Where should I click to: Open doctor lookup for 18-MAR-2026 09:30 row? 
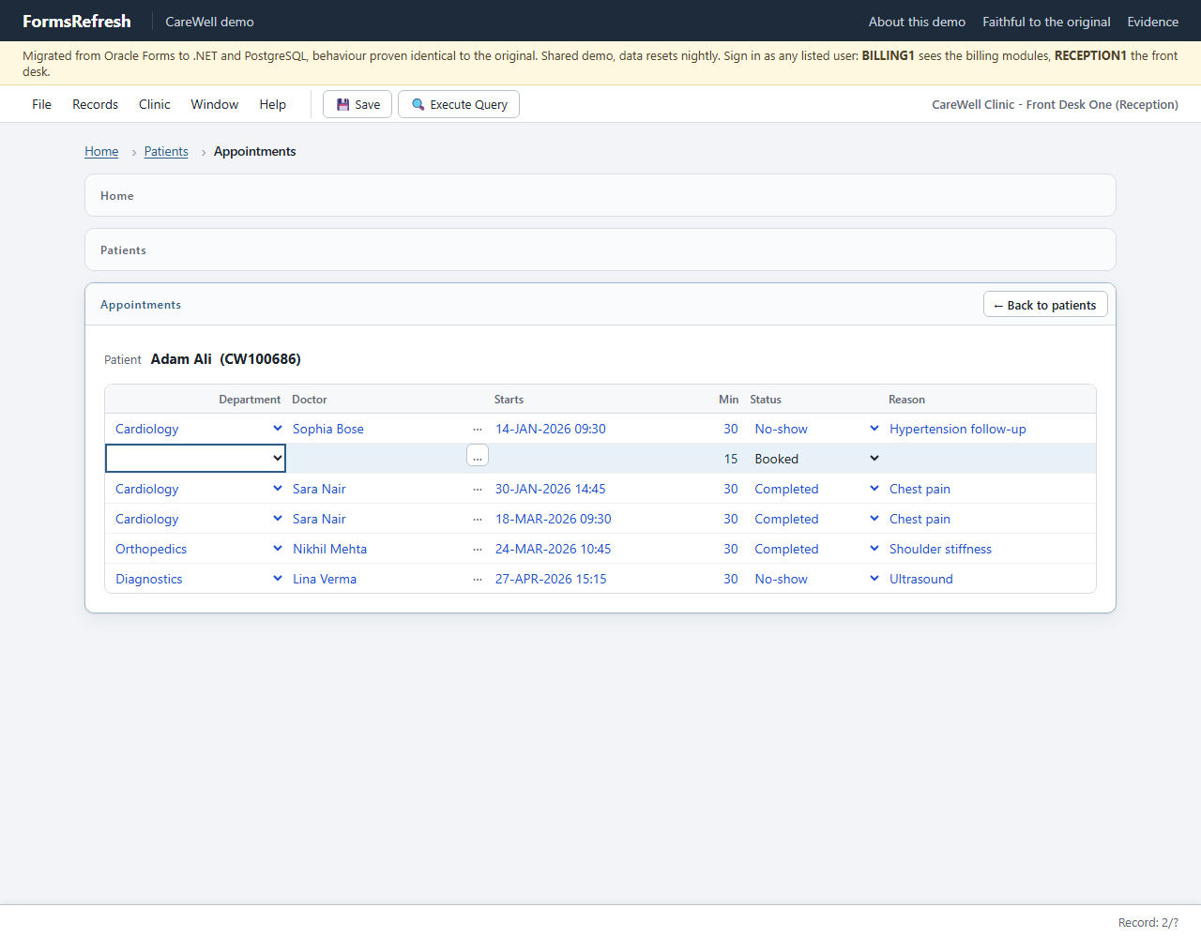pos(478,519)
